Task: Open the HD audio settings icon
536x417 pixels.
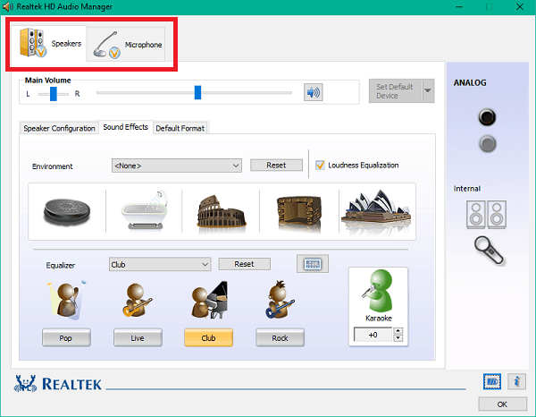Action: click(492, 381)
